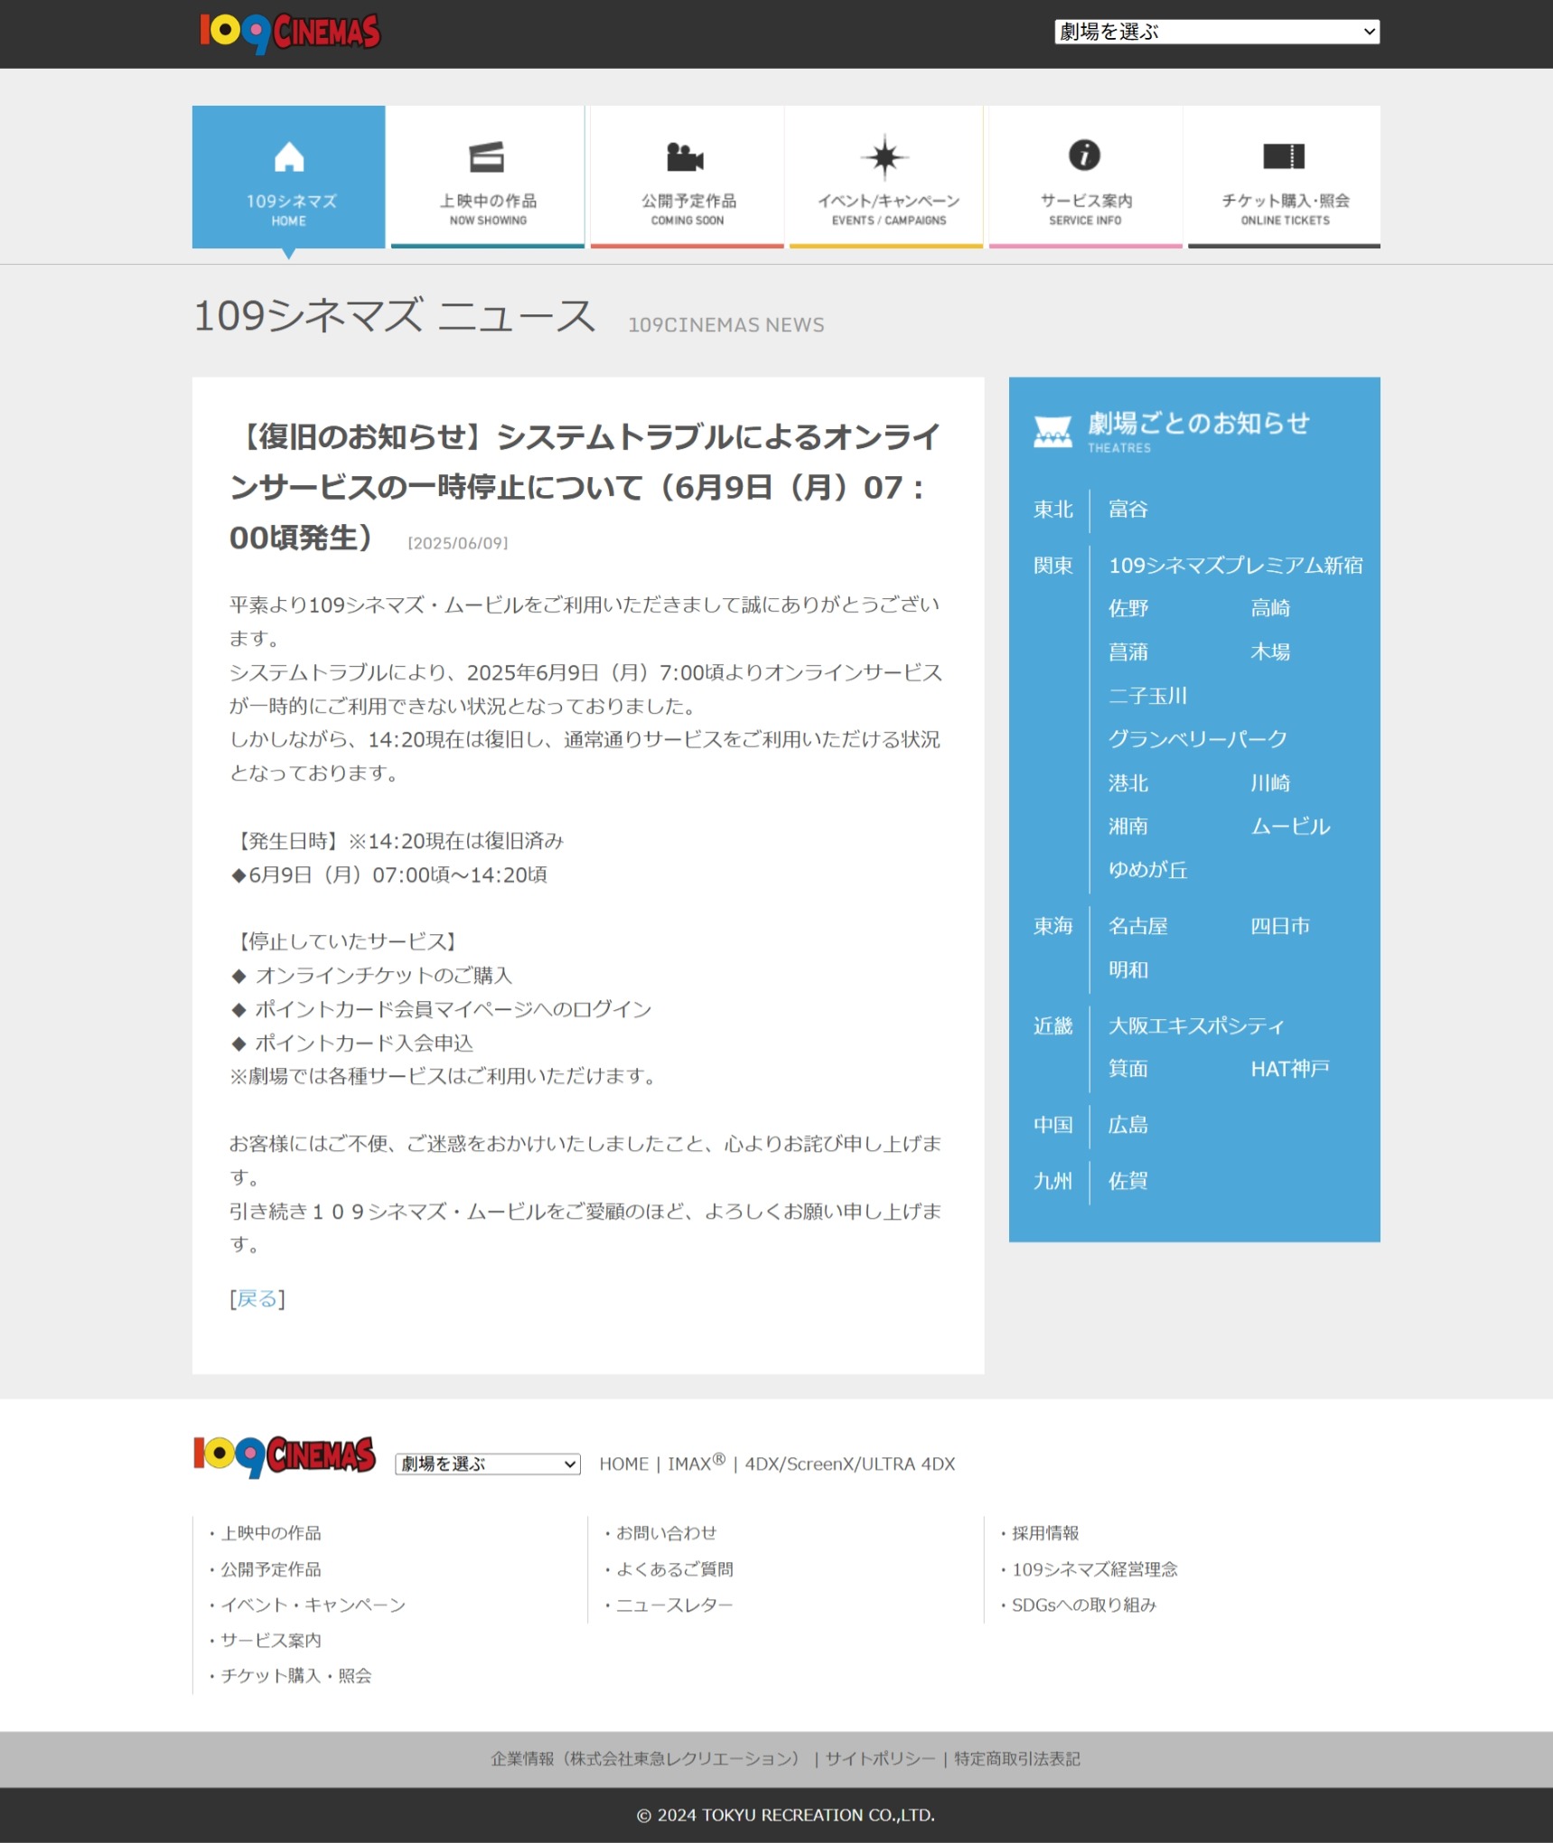Select 菖蒲 theater link
This screenshot has height=1843, width=1553.
tap(1128, 652)
